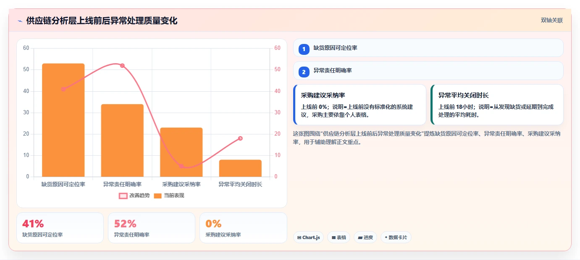The width and height of the screenshot is (580, 260).
Task: Select the 进度 tag chip
Action: (365, 237)
